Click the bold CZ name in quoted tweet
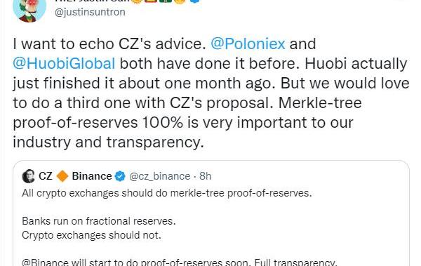The image size is (421, 266). (46, 176)
